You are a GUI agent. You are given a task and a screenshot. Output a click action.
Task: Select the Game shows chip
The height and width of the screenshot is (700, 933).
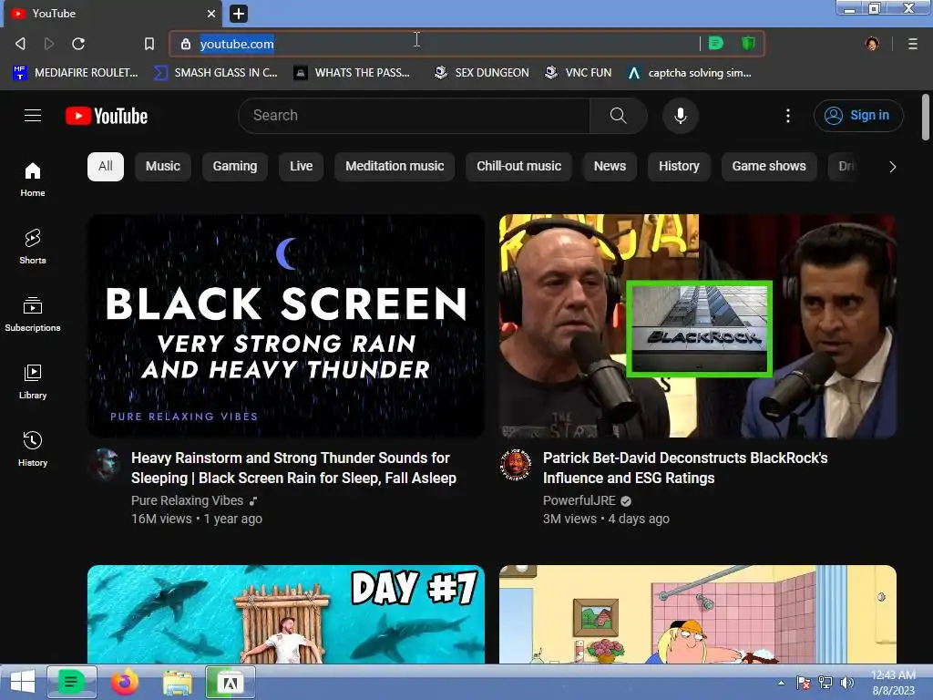(769, 167)
